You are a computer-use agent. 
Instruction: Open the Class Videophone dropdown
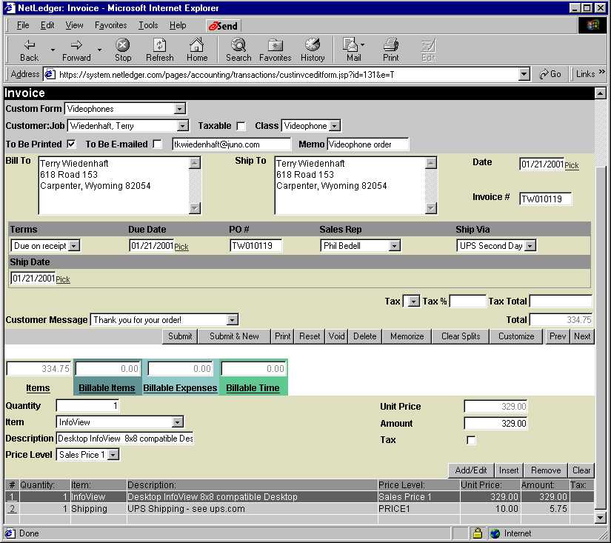pyautogui.click(x=334, y=126)
